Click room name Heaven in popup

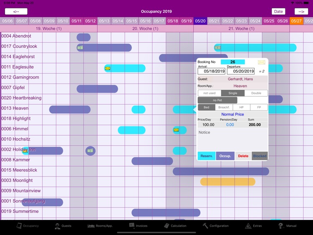coord(240,86)
